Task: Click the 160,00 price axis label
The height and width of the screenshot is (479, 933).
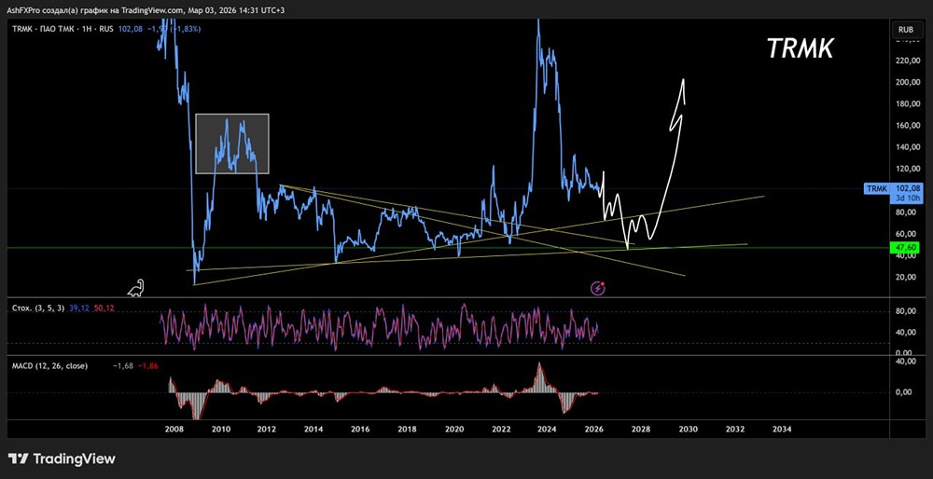Action: click(908, 126)
